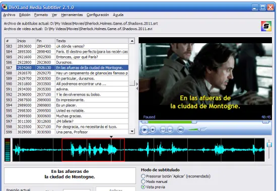This screenshot has height=191, width=277.
Task: Click the video preview frame
Action: [205, 78]
